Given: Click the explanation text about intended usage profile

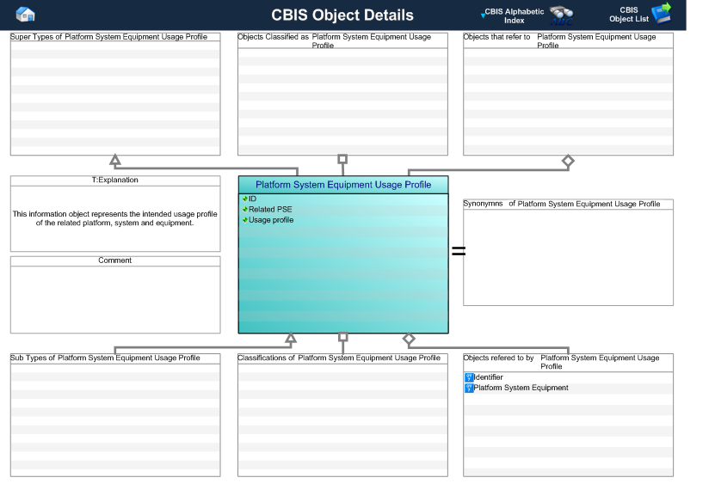Looking at the screenshot, I should (x=115, y=218).
